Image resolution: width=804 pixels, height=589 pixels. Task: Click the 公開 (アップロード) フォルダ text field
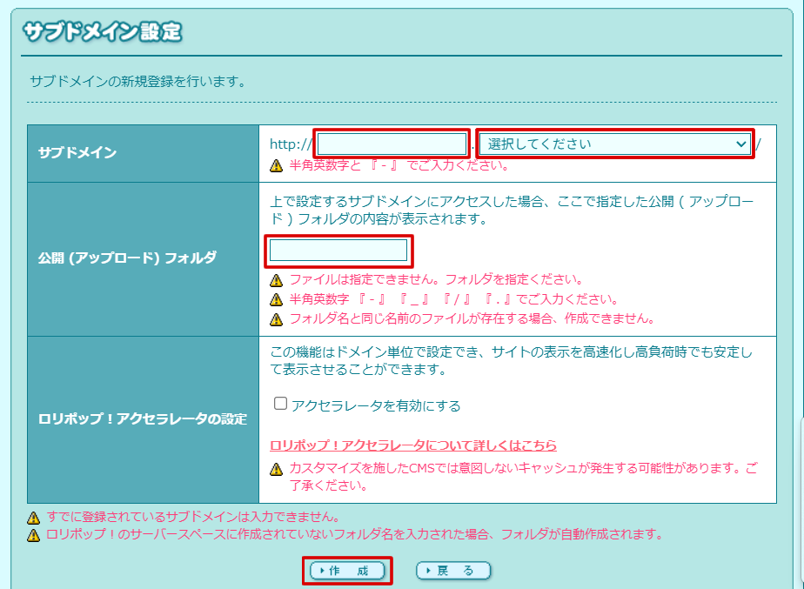[338, 251]
